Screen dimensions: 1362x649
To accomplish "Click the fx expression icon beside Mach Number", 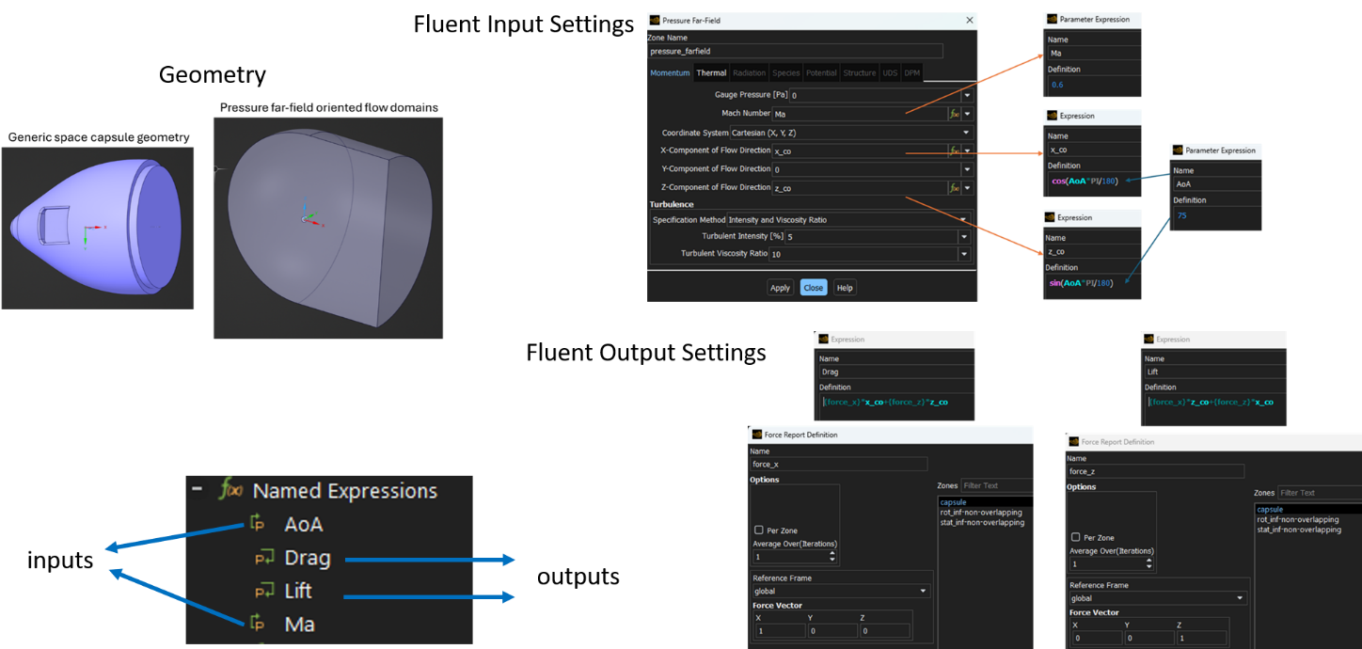I will [954, 114].
